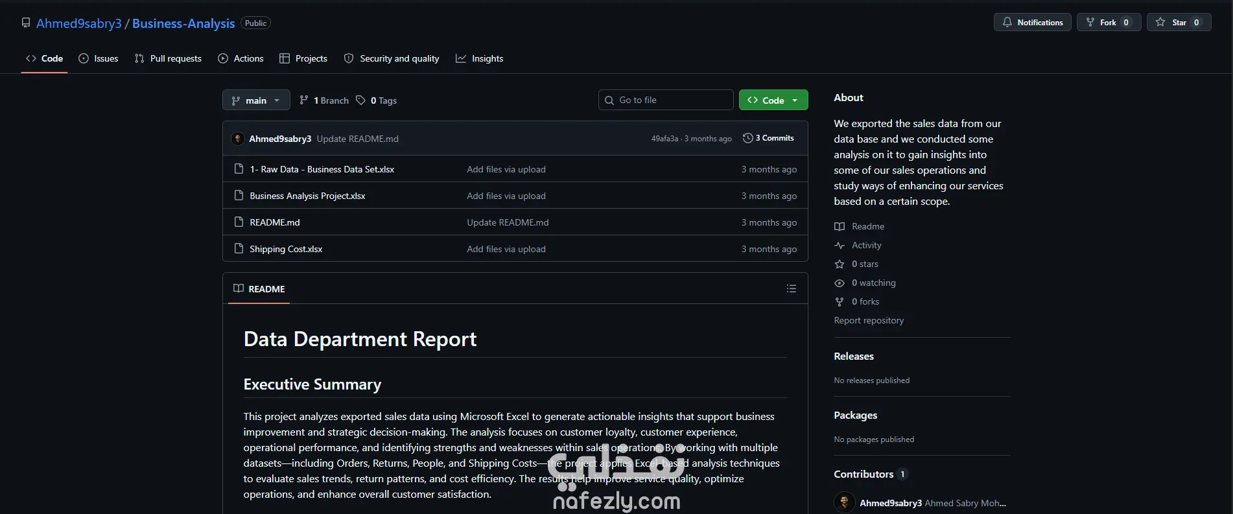This screenshot has height=514, width=1233.
Task: View the 1 Branch link
Action: [324, 100]
